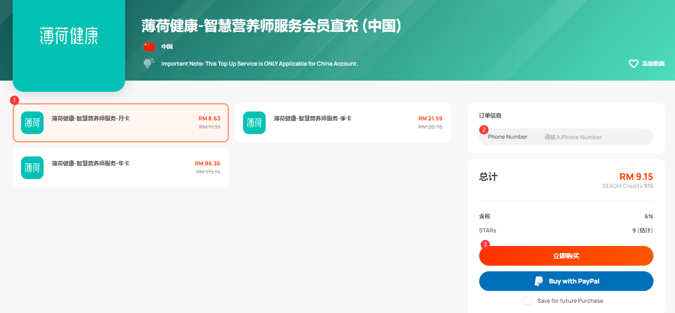Focus the Phone Number input field
This screenshot has width=675, height=313.
coord(566,137)
